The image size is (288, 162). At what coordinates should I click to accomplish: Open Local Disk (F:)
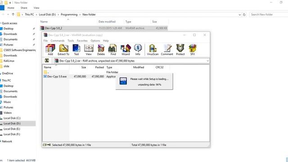(x=12, y=134)
